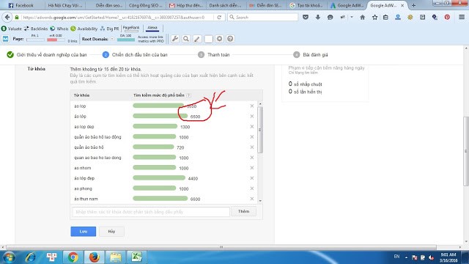Open the Firefox hamburger menu
Image resolution: width=469 pixels, height=264 pixels.
point(462,18)
